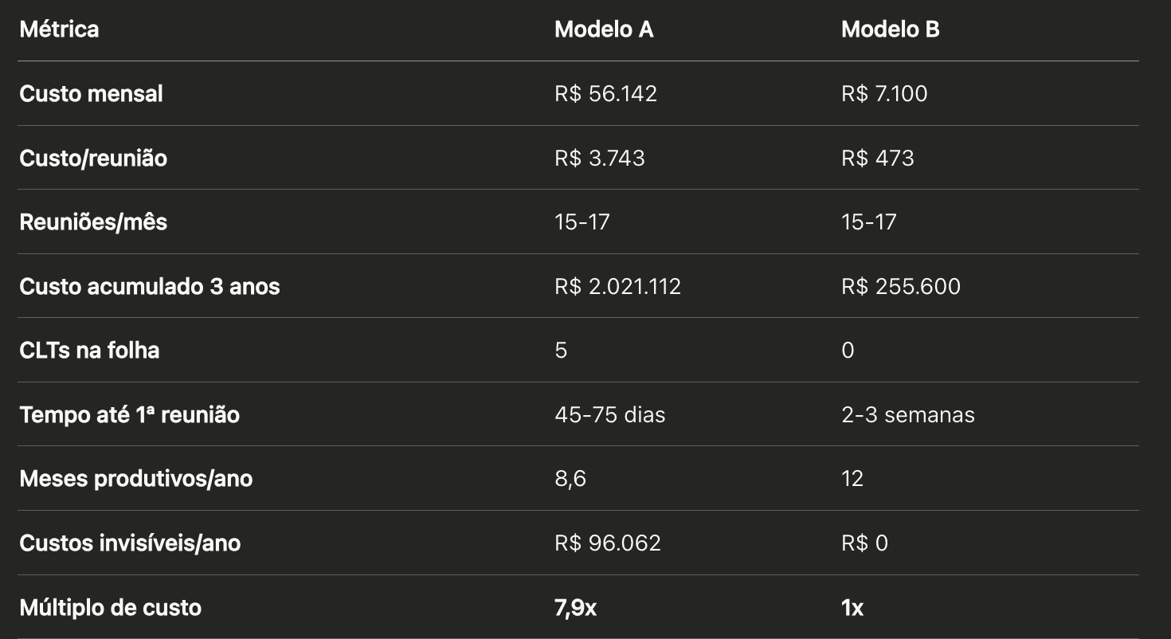Viewport: 1171px width, 639px height.
Task: Select the R$ 7.100 value
Action: coord(884,94)
